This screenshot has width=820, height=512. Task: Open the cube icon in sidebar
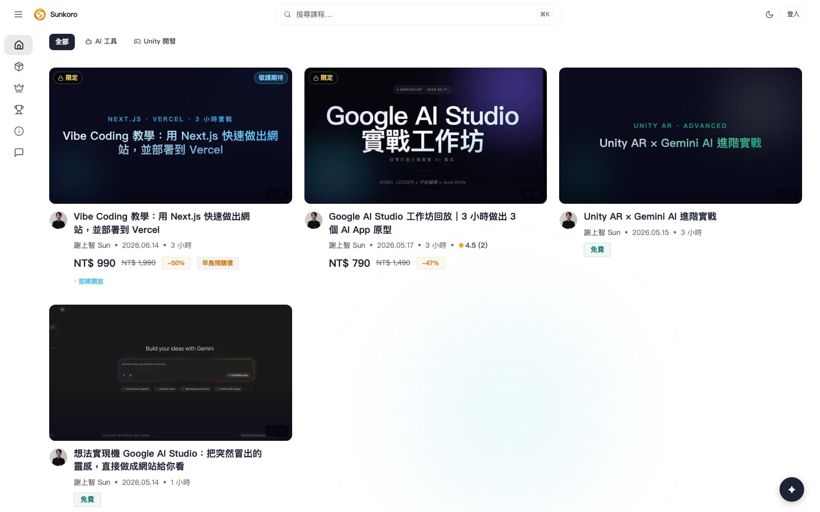click(x=18, y=67)
